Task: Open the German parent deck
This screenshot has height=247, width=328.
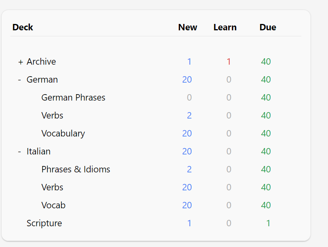Action: (42, 80)
